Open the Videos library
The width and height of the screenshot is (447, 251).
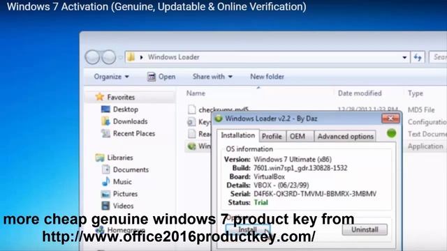click(123, 206)
